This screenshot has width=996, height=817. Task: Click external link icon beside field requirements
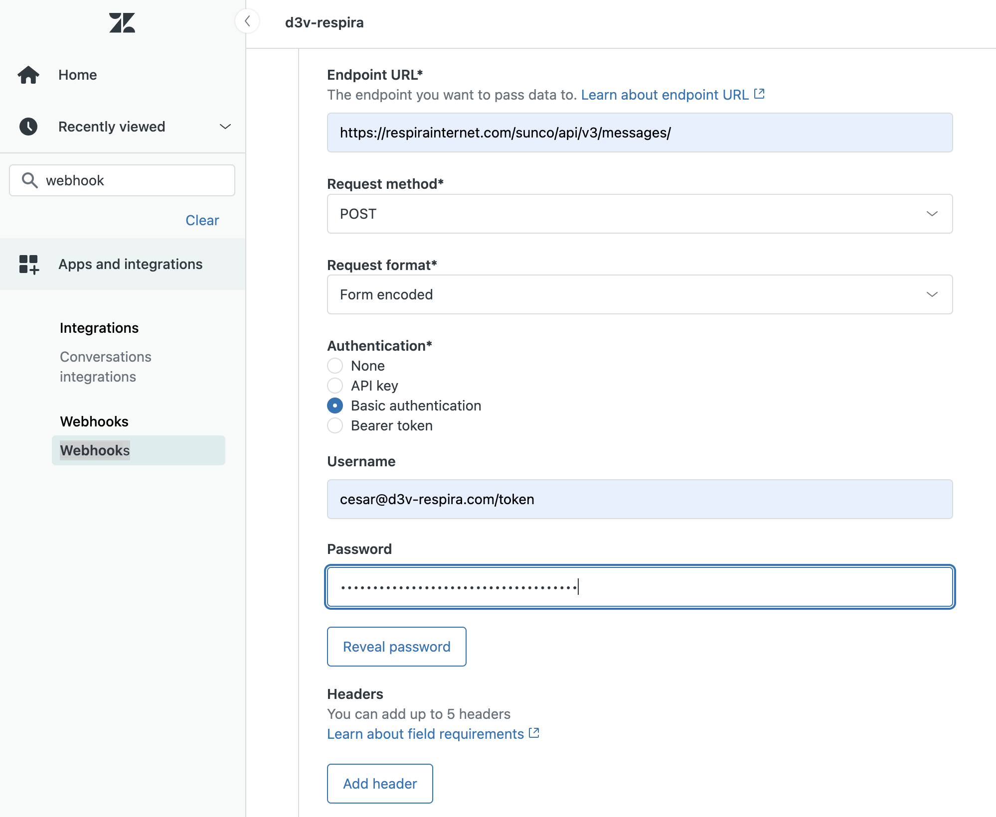[x=534, y=733]
